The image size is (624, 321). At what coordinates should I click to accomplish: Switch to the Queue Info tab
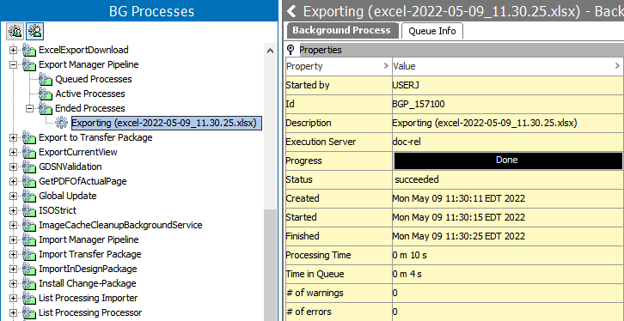coord(432,31)
